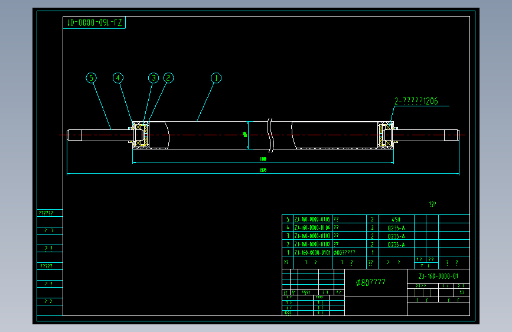Select the overall length dimension value
Screen dimensions: 512x332
pos(263,170)
